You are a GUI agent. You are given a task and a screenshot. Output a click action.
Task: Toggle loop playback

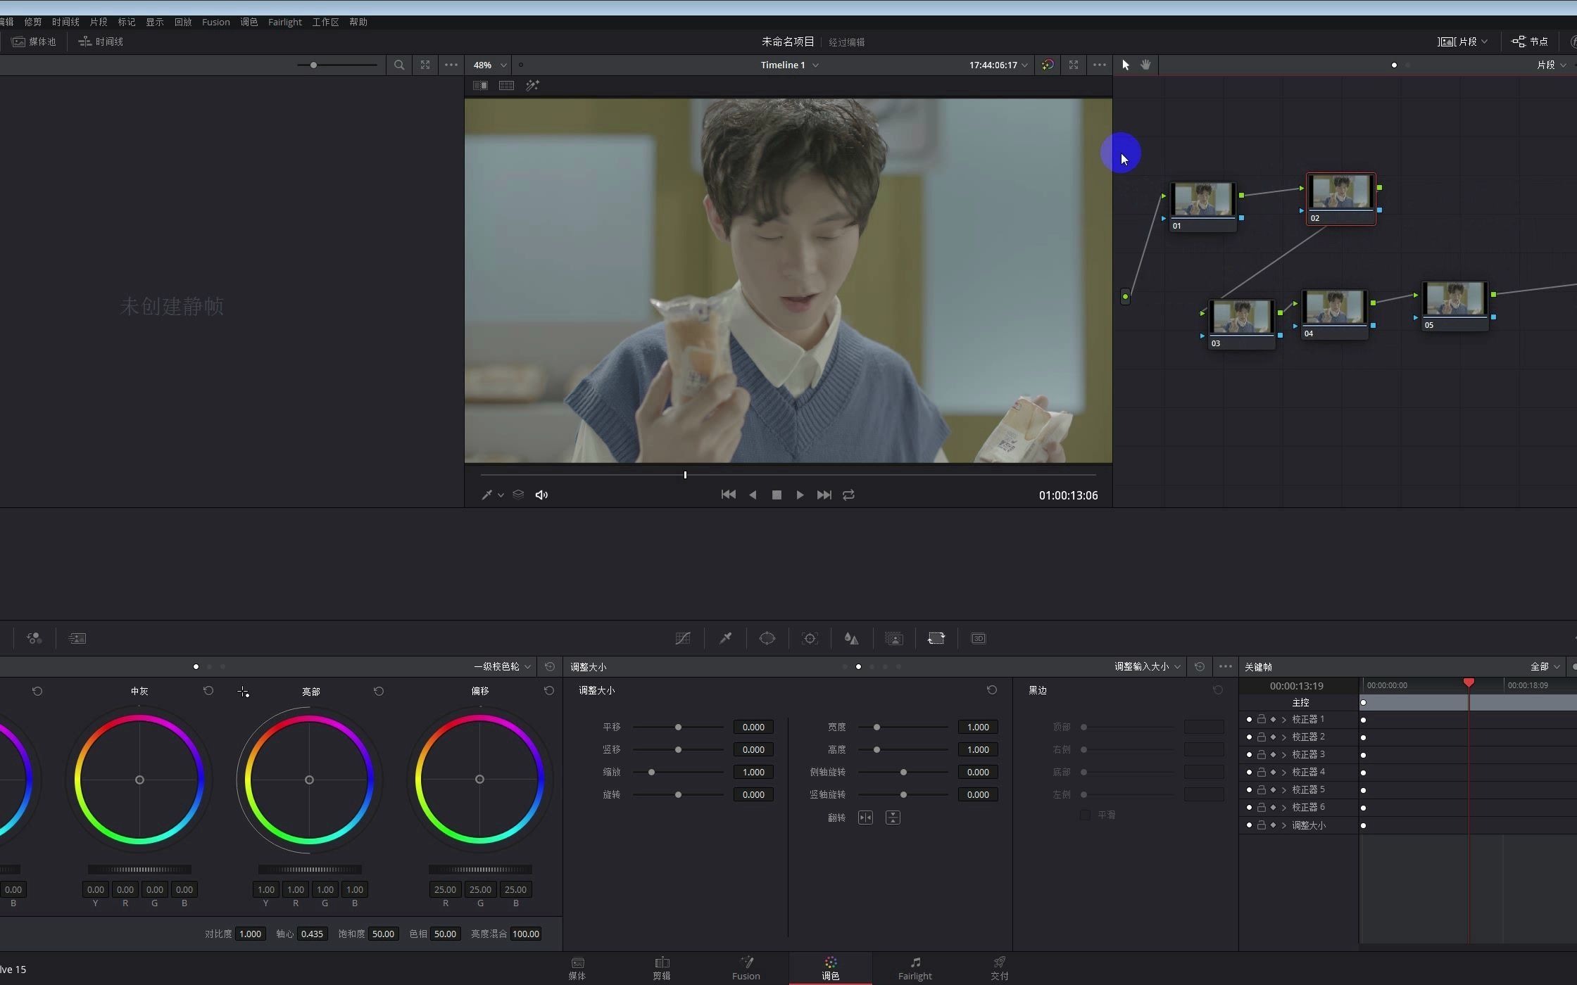coord(848,495)
